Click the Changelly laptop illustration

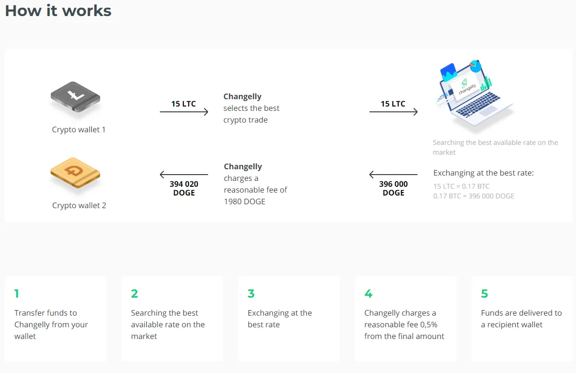pos(472,97)
